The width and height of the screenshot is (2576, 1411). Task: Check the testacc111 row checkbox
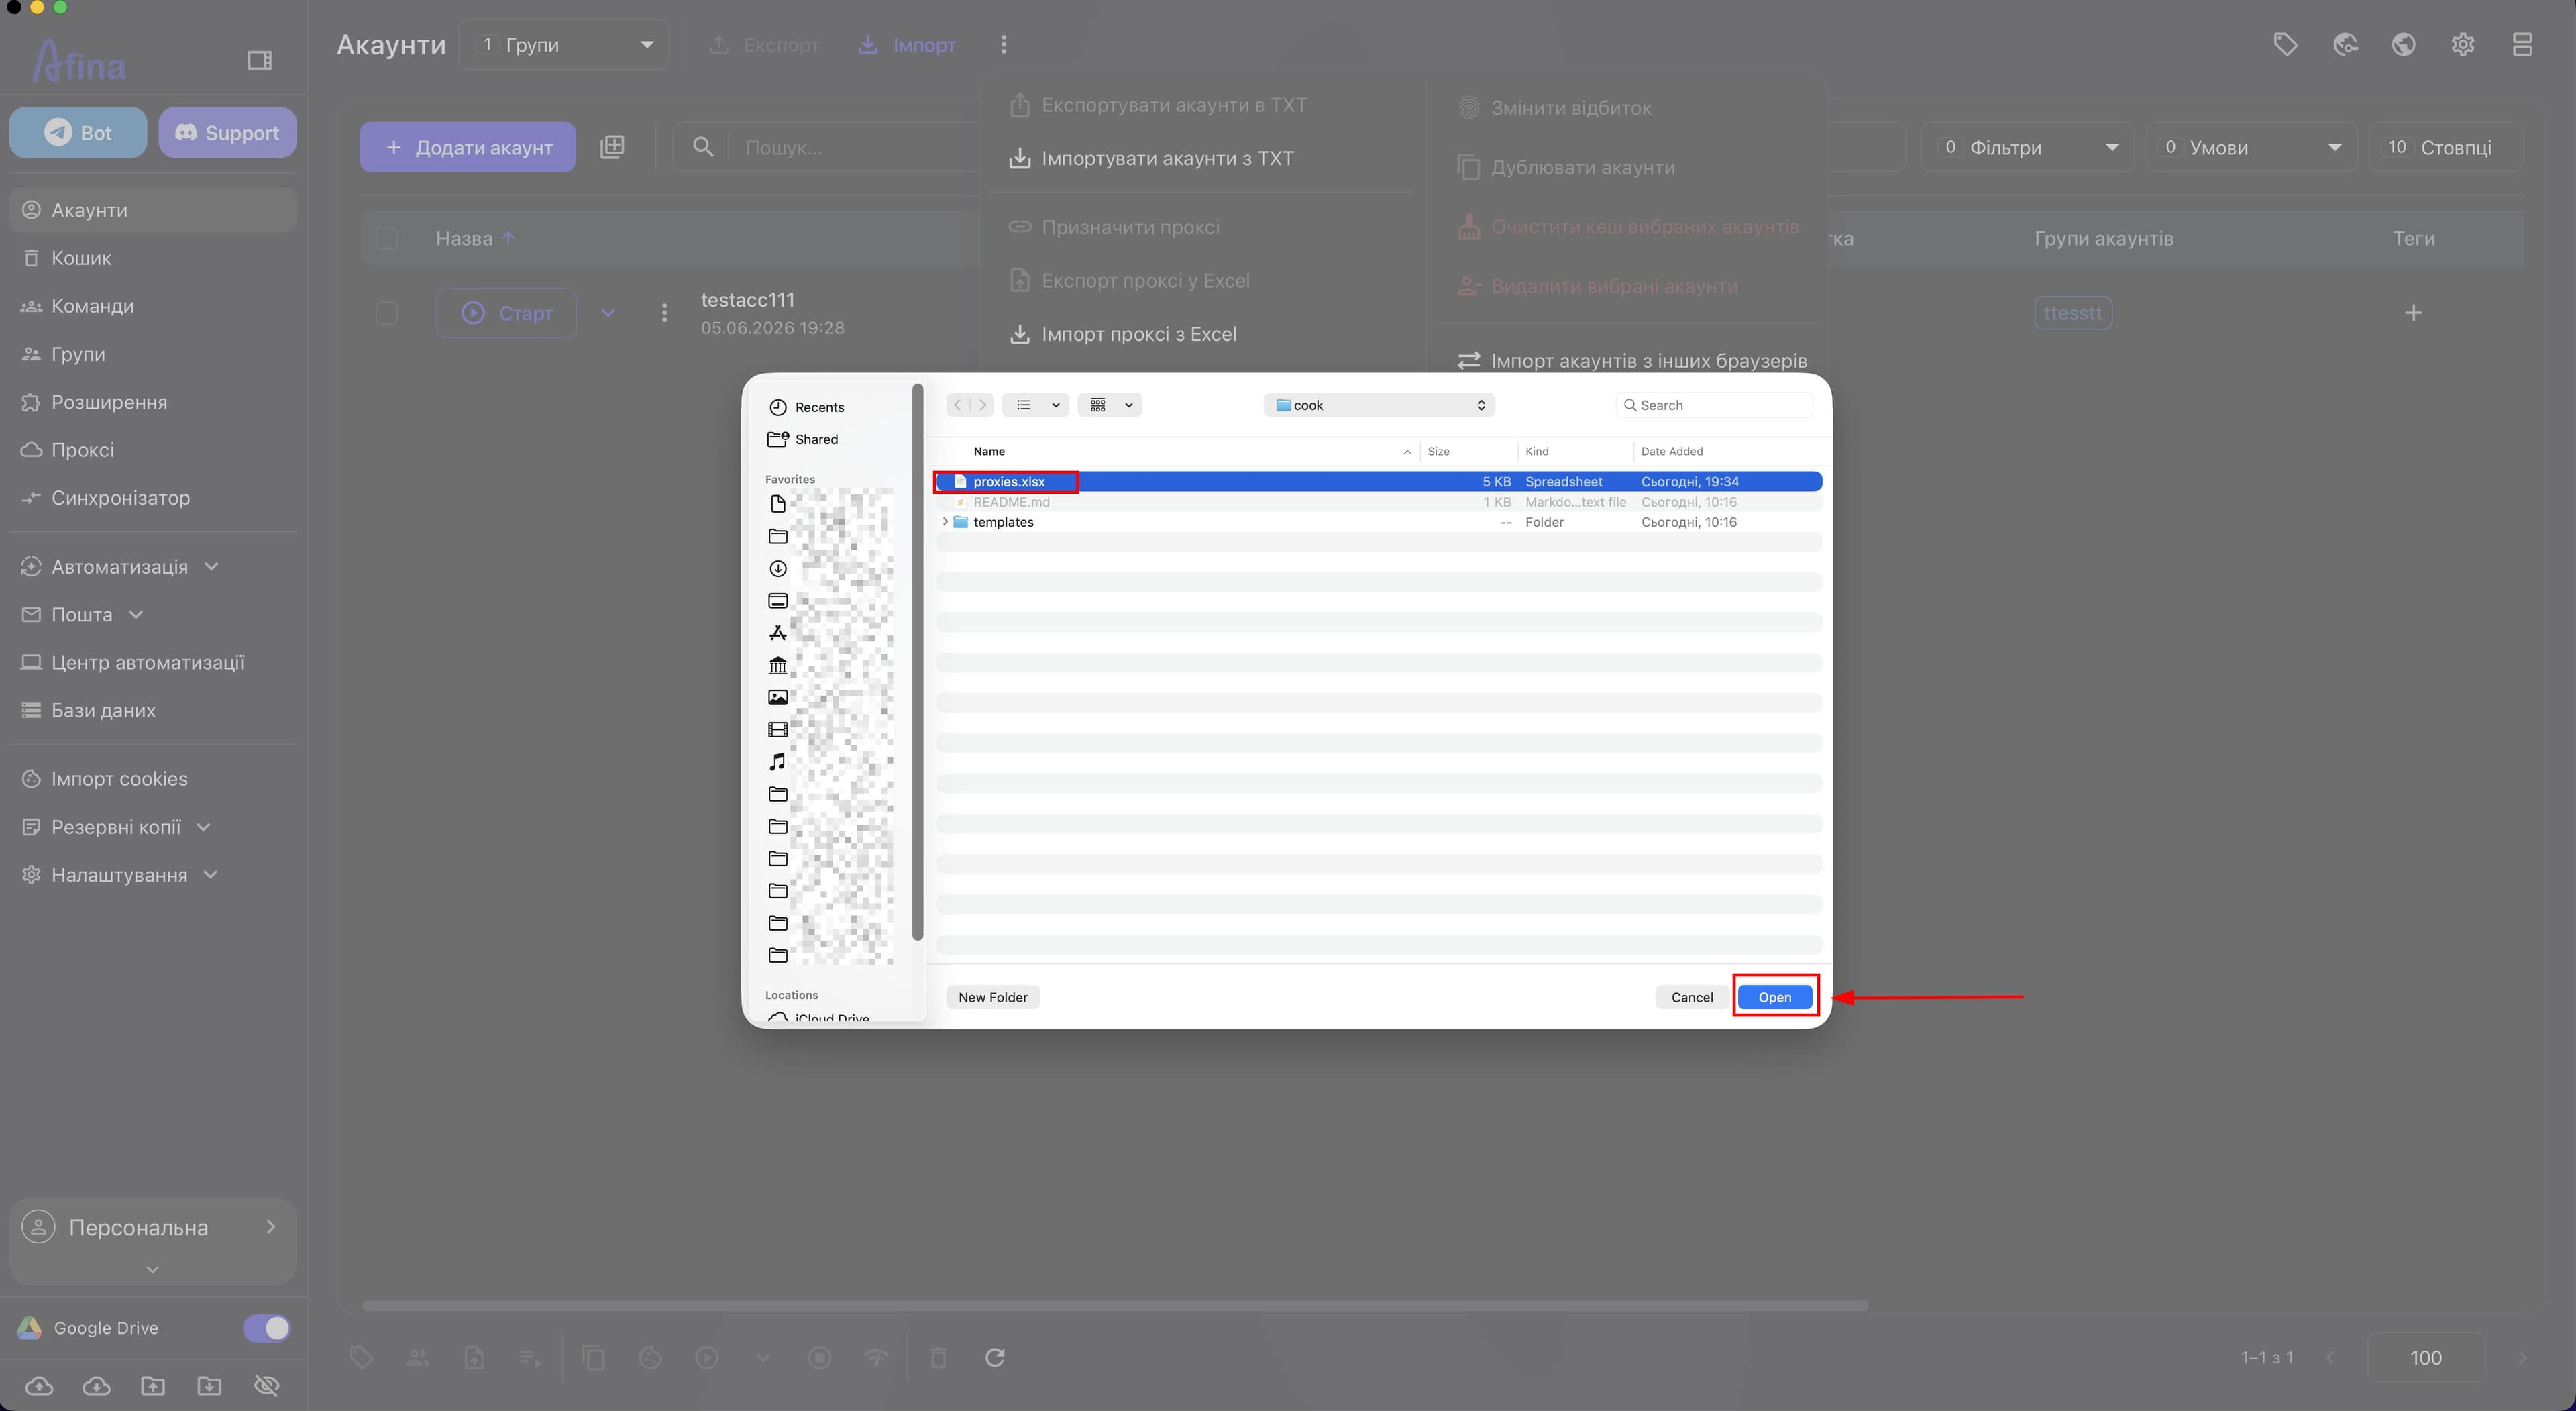(386, 313)
